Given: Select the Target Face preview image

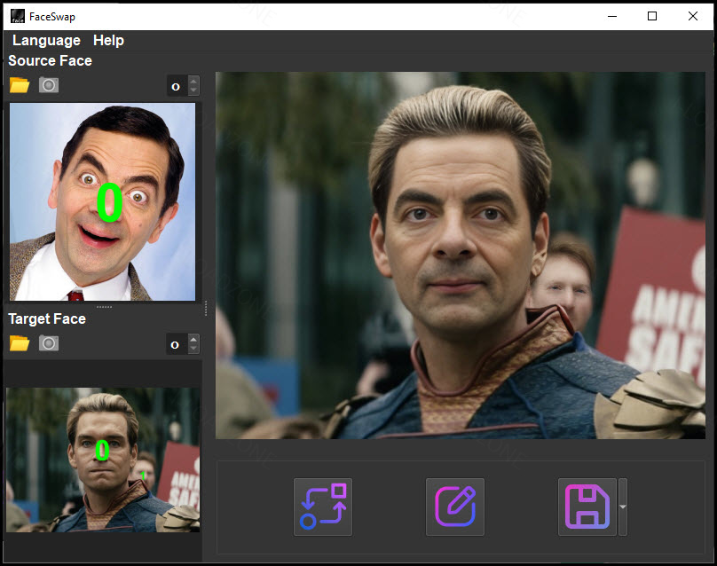Looking at the screenshot, I should pos(103,460).
